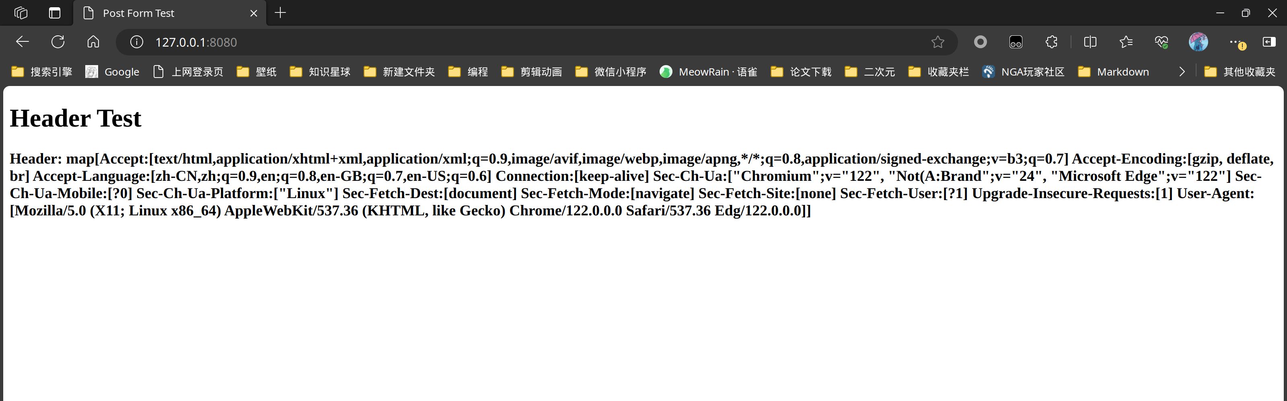Open Settings and more menu
Viewport: 1287px width, 401px height.
(x=1235, y=42)
